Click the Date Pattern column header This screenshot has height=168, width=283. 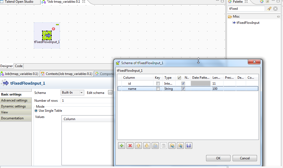tap(201, 78)
